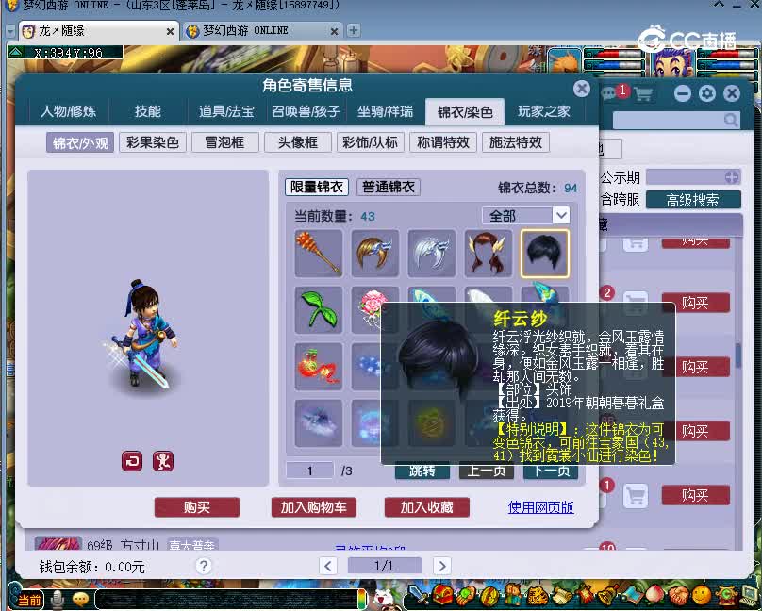This screenshot has width=762, height=611.
Task: Click the character action pose icon
Action: pyautogui.click(x=163, y=461)
